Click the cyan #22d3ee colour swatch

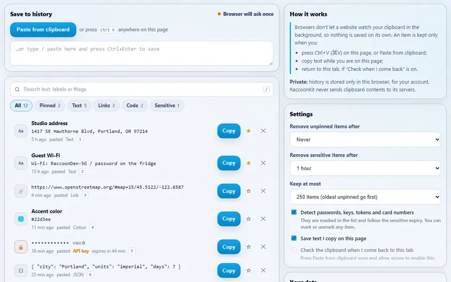coord(21,219)
